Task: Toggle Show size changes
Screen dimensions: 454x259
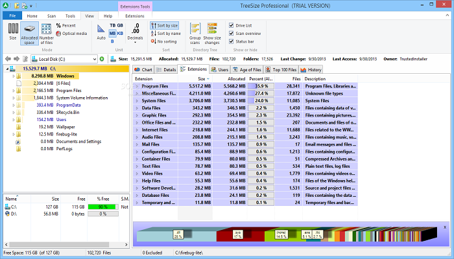Action: (212, 34)
